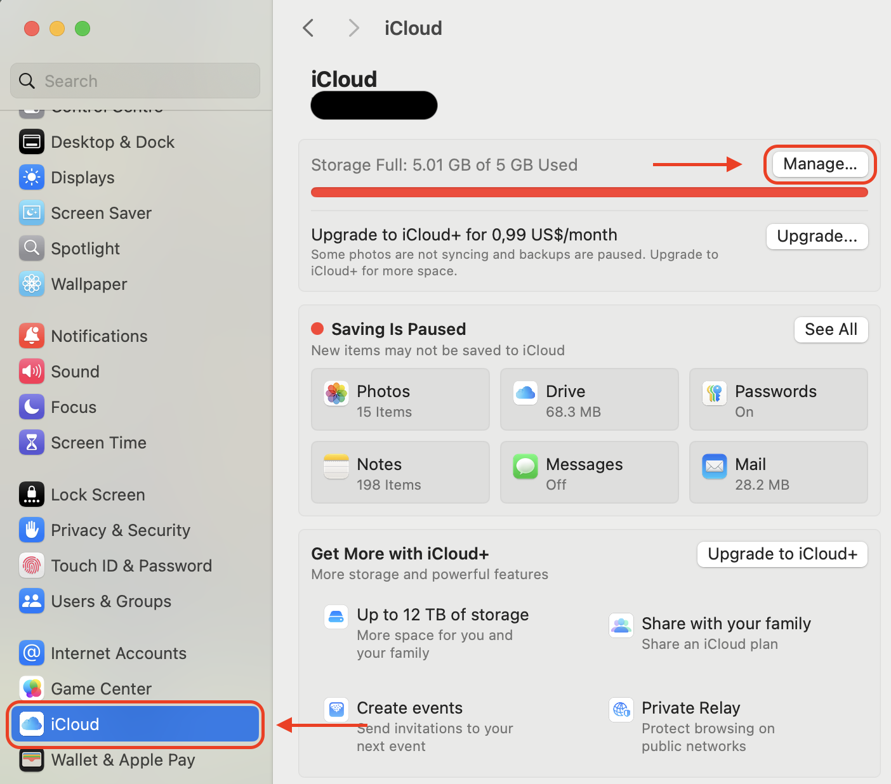This screenshot has height=784, width=891.
Task: Click the back chevron at the top
Action: [308, 28]
